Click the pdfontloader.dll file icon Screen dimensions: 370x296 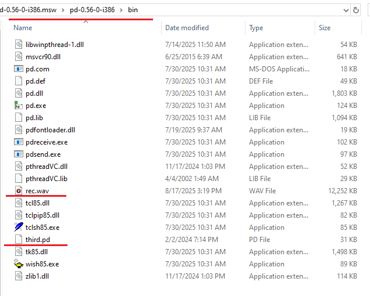click(19, 130)
